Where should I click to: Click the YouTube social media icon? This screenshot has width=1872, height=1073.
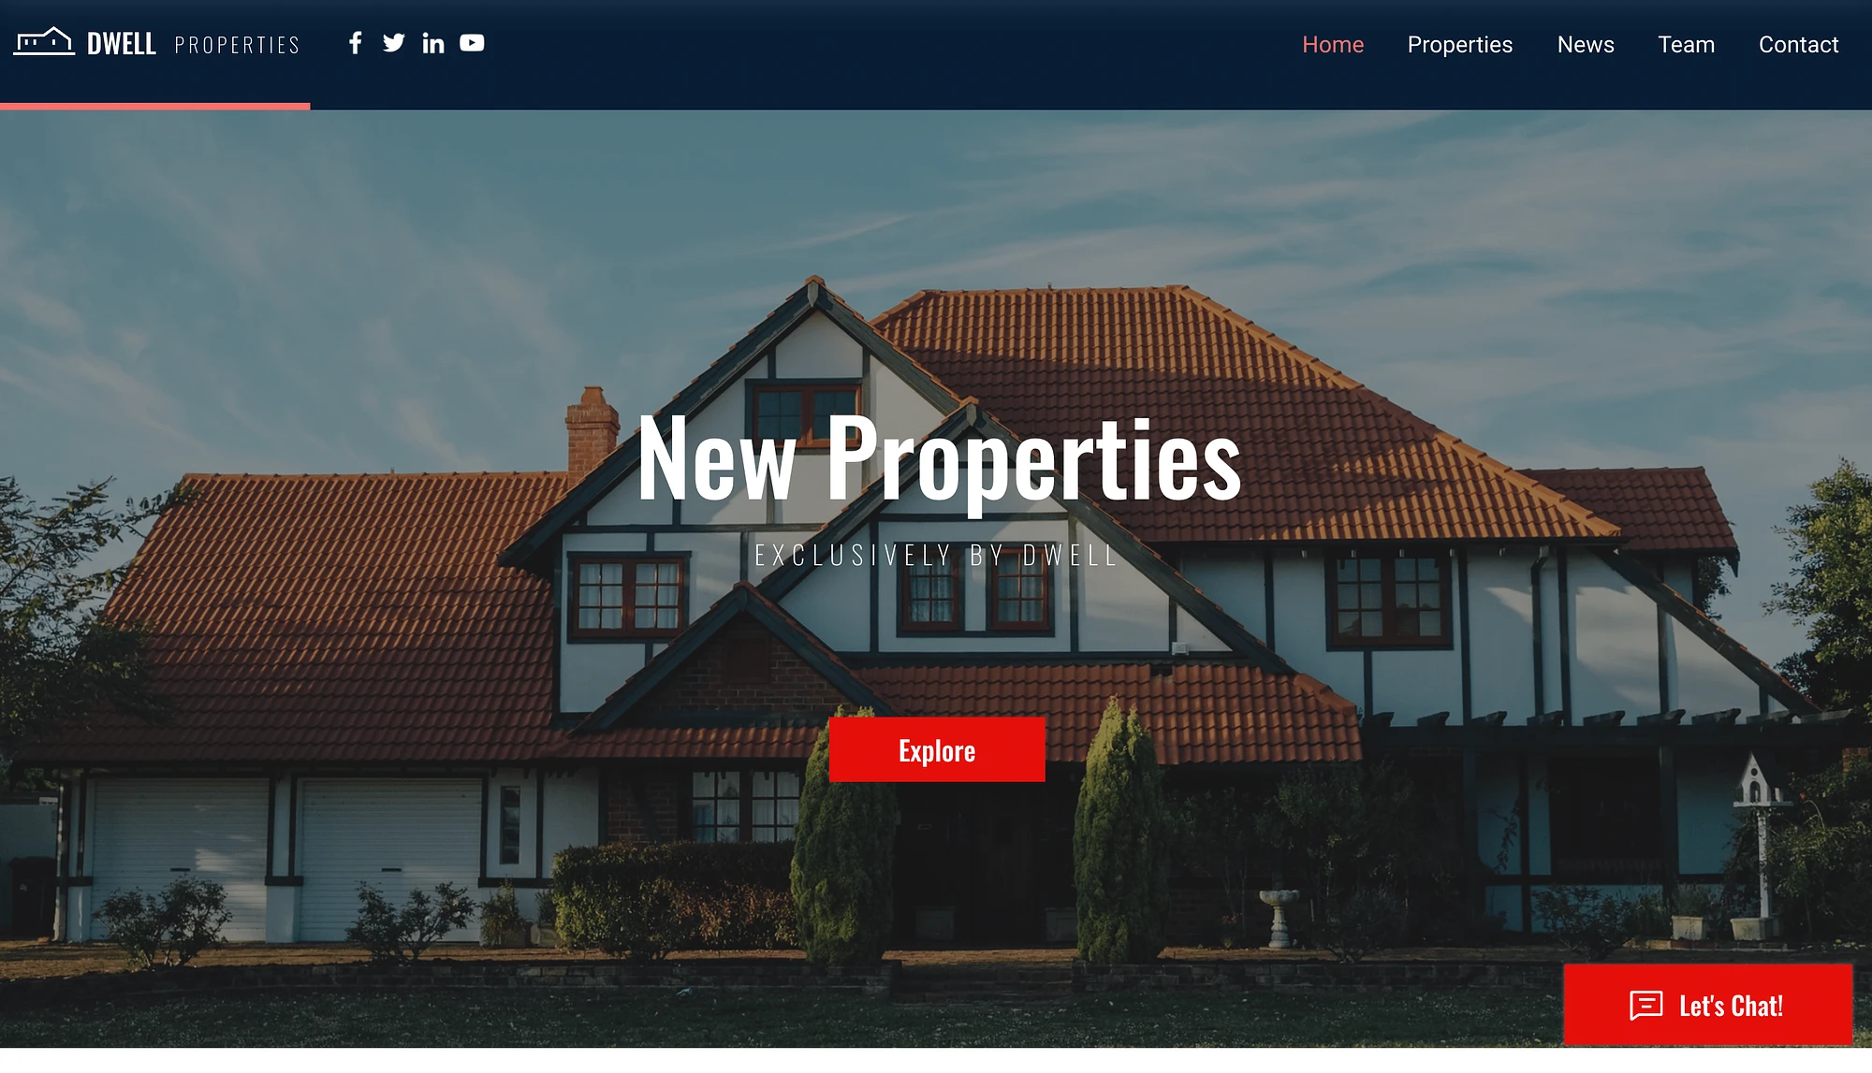click(x=472, y=42)
